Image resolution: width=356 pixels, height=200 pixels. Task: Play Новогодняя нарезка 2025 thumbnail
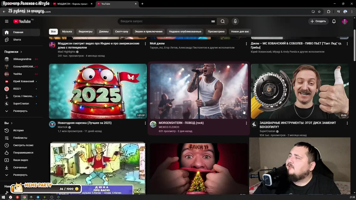pyautogui.click(x=98, y=91)
